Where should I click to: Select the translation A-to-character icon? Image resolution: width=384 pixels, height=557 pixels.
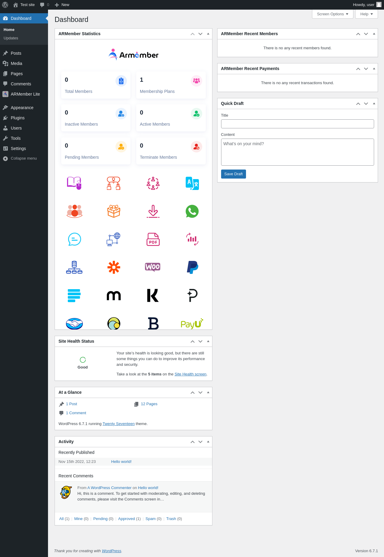pyautogui.click(x=192, y=183)
